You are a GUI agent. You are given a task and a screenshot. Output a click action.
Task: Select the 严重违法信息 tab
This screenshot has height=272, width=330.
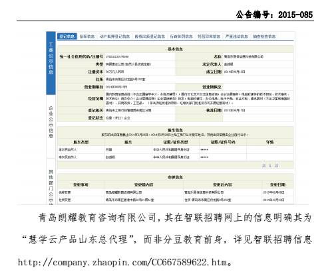point(237,36)
